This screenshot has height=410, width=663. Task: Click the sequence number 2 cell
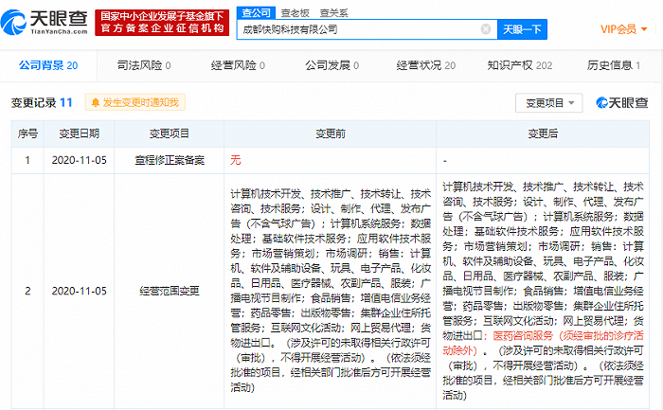[x=27, y=292]
